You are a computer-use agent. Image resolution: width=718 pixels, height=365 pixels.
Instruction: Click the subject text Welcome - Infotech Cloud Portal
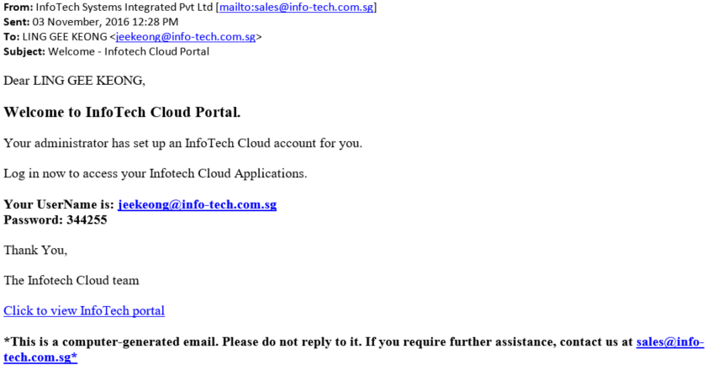129,51
